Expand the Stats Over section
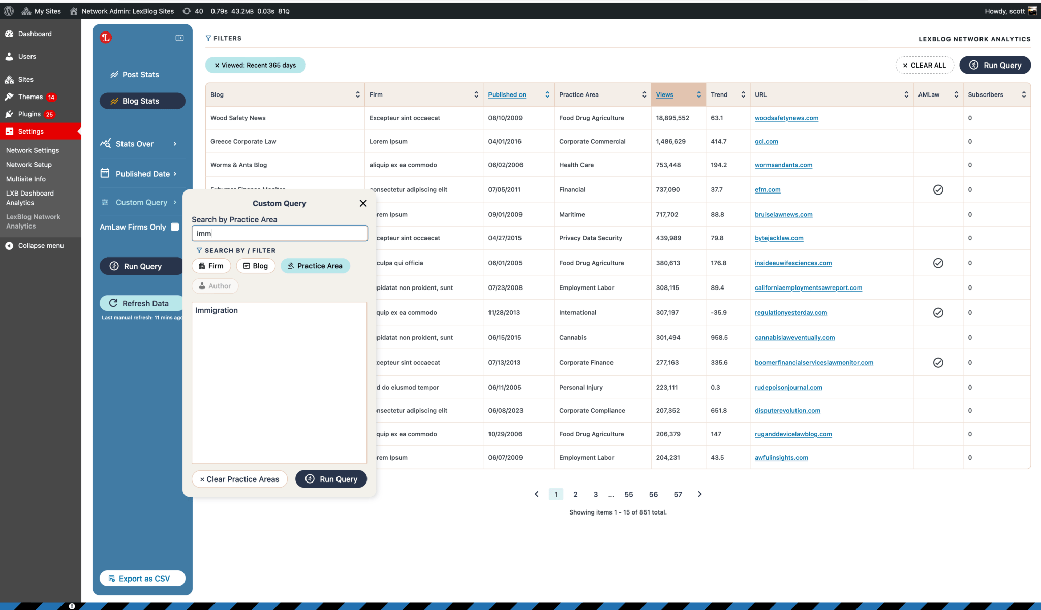The height and width of the screenshot is (610, 1041). pyautogui.click(x=134, y=144)
